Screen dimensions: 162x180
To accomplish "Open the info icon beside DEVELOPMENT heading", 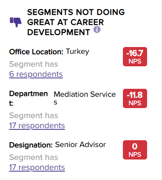I will pyautogui.click(x=97, y=29).
